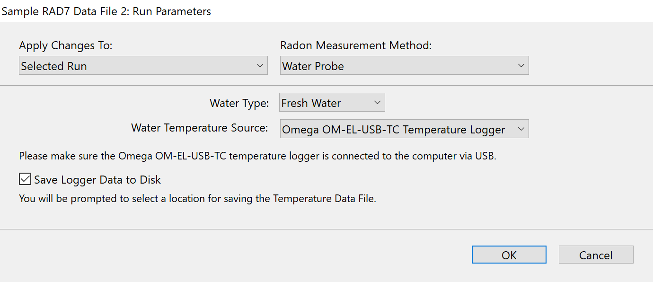Open the Water Temperature Source dropdown
This screenshot has height=282, width=653.
click(x=404, y=129)
